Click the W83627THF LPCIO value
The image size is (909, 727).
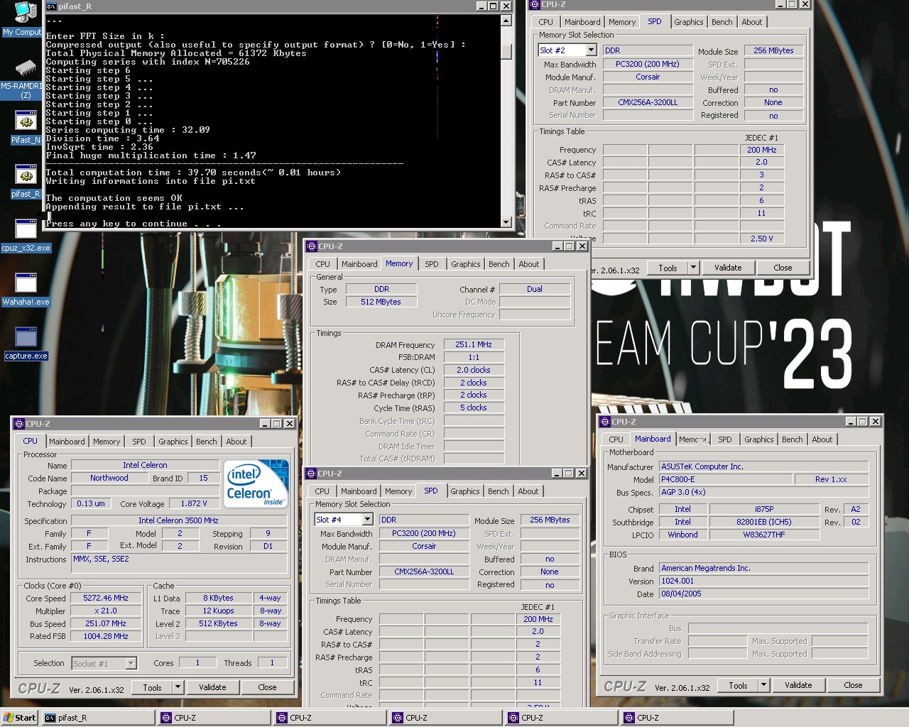764,535
